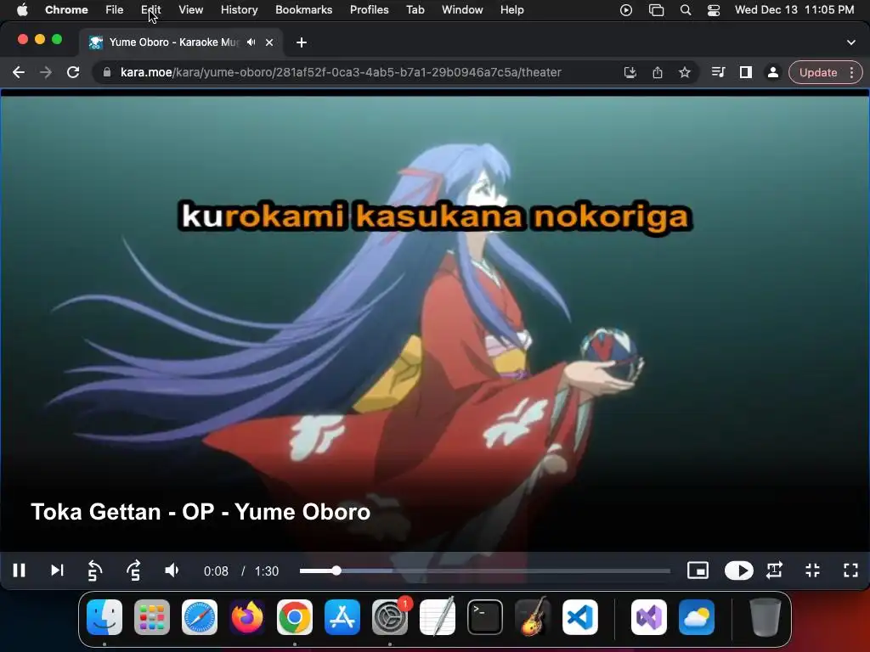Image resolution: width=870 pixels, height=652 pixels.
Task: Open Chrome side panel
Action: click(746, 73)
